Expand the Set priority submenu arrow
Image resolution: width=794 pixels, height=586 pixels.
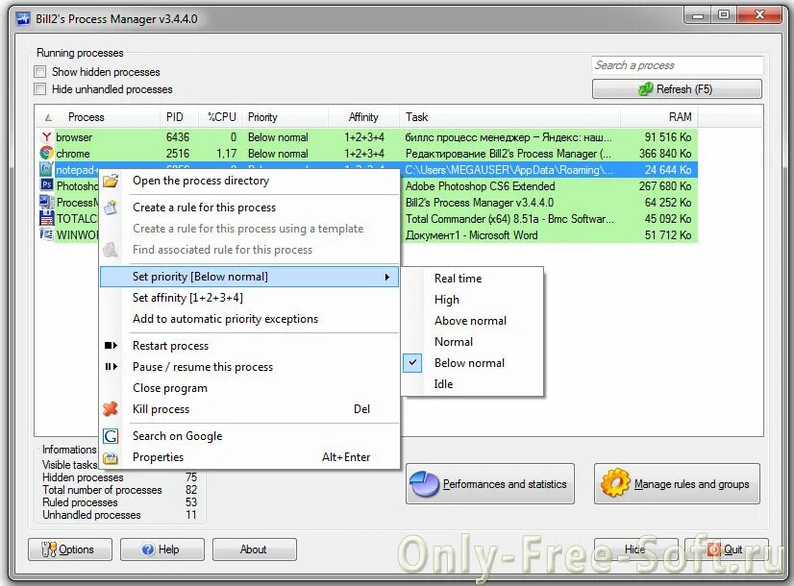[386, 277]
